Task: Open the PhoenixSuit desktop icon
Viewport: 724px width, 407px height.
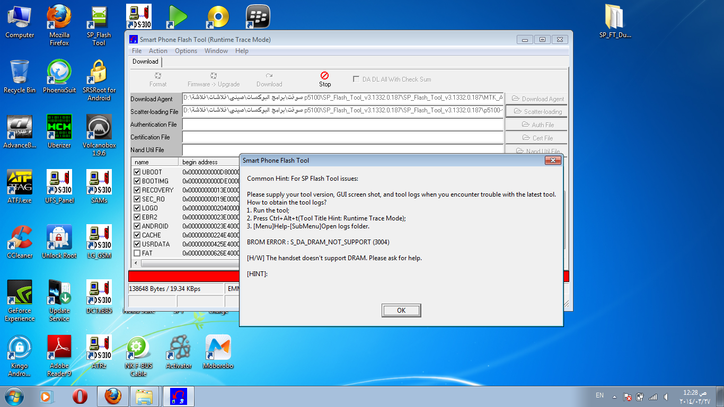Action: (59, 77)
